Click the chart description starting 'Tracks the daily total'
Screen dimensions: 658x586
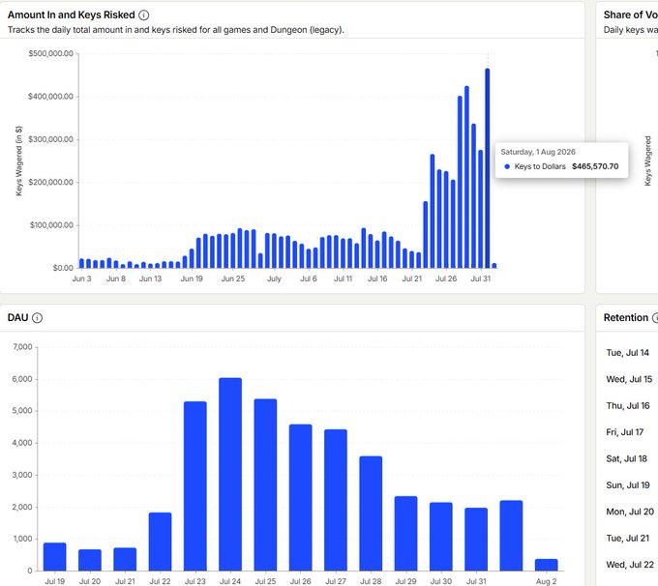176,30
